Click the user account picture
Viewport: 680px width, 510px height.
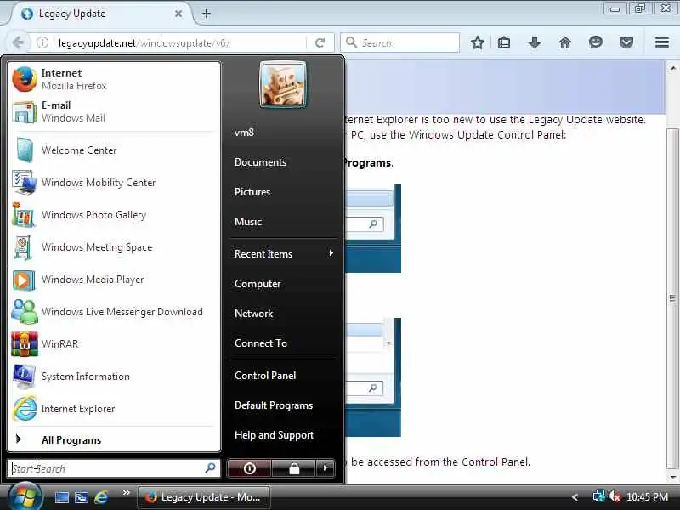tap(283, 84)
